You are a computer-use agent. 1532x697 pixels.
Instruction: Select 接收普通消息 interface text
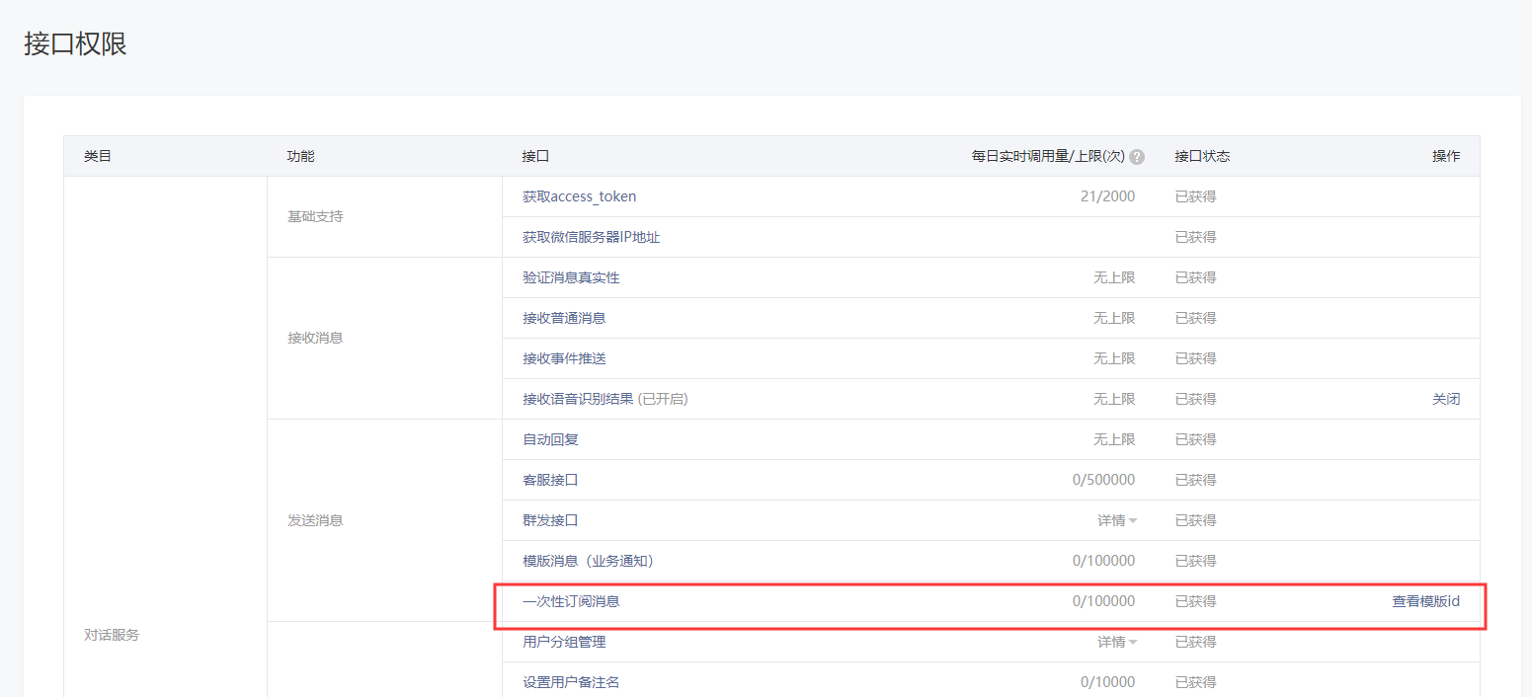coord(564,318)
